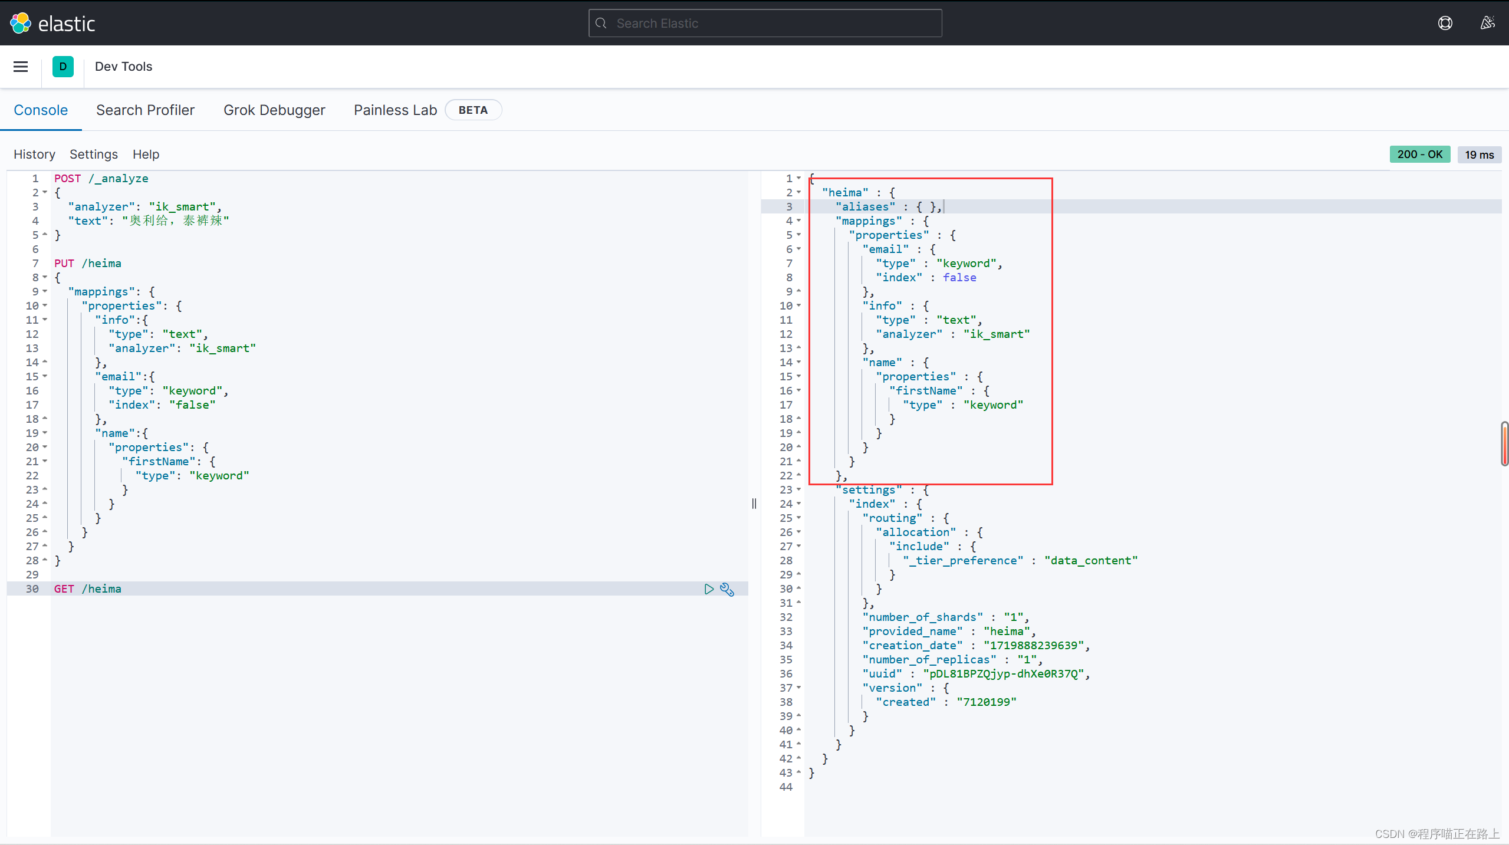Switch to the Search Profiler tab
This screenshot has height=845, width=1509.
click(x=145, y=110)
